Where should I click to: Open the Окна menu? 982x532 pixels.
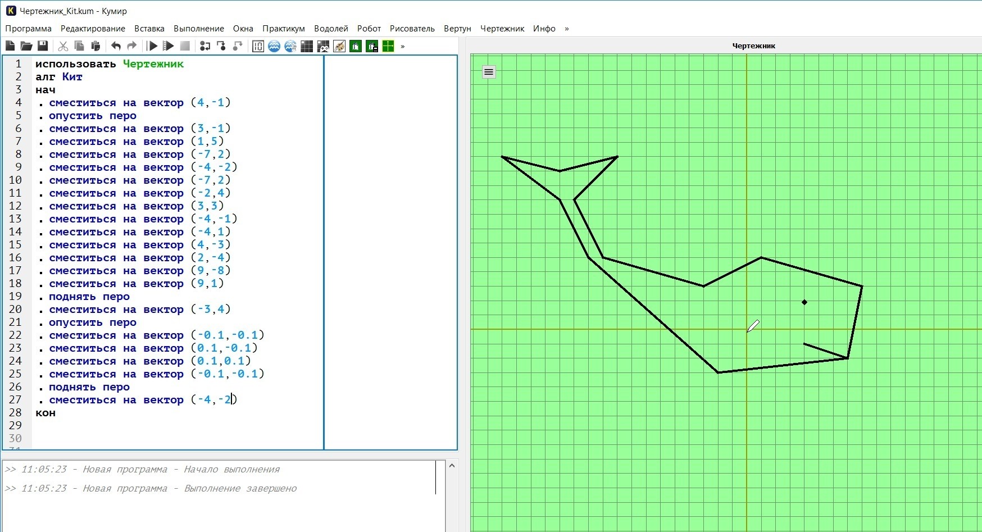pos(243,29)
